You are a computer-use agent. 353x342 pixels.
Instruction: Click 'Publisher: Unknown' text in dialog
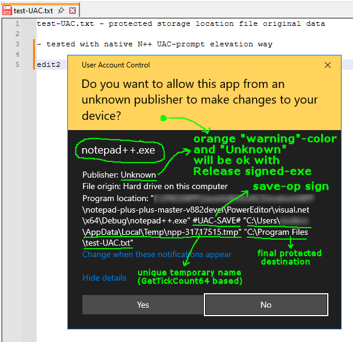tap(119, 175)
